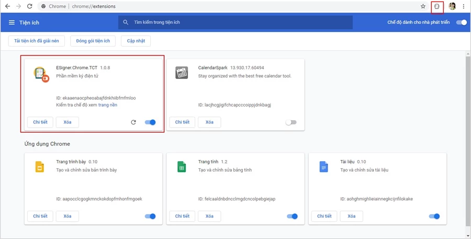
Task: Click the Tiện ích page title
Action: pos(29,22)
